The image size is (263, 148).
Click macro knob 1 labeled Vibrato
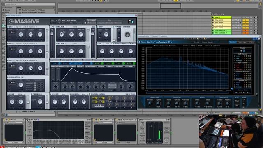[x=109, y=98]
